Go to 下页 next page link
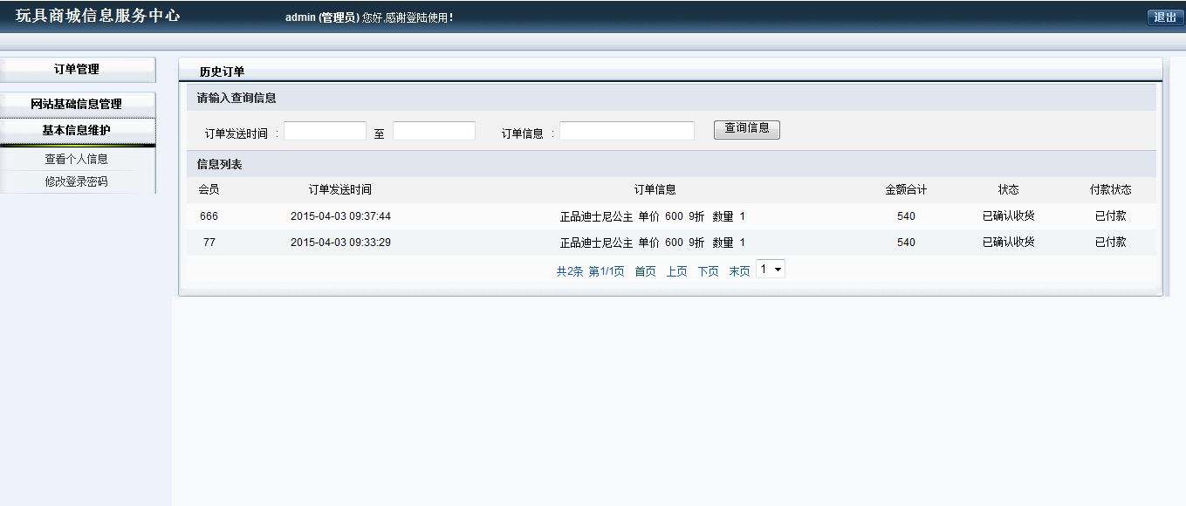This screenshot has width=1186, height=506. pos(708,271)
